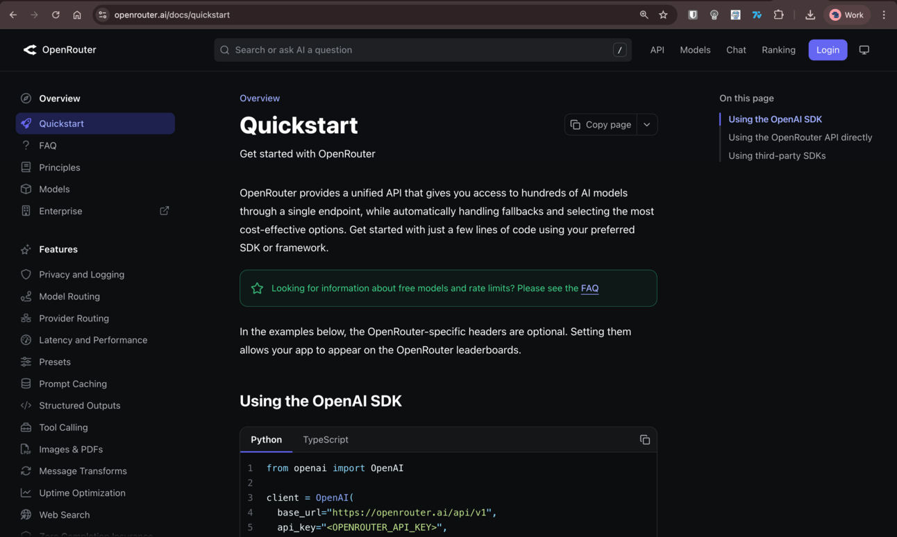This screenshot has height=537, width=897.
Task: Reload the page with the refresh icon
Action: [56, 15]
